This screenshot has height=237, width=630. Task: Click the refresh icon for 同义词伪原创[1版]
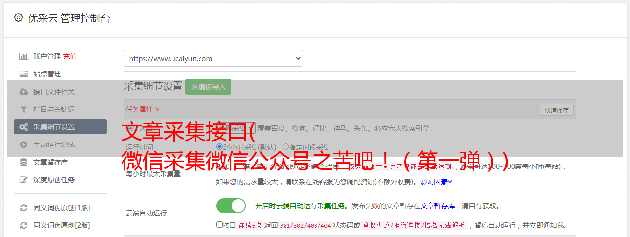pyautogui.click(x=23, y=208)
